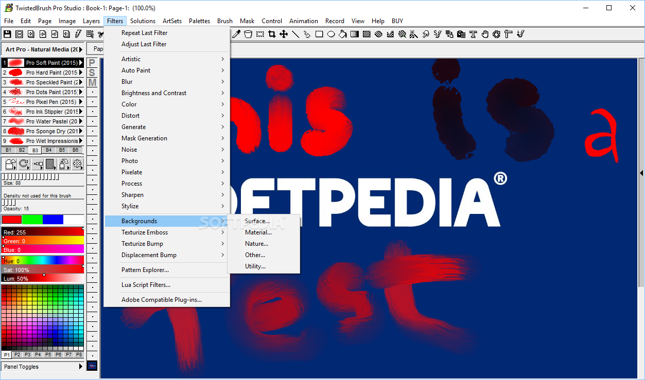
Task: Open Lua Script Filters...
Action: coord(167,285)
